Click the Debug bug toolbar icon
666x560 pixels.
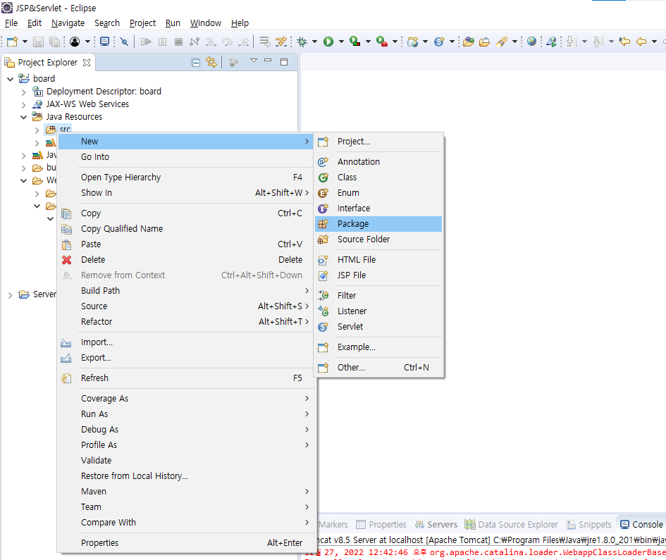point(302,42)
